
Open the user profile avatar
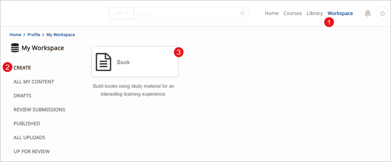(382, 14)
